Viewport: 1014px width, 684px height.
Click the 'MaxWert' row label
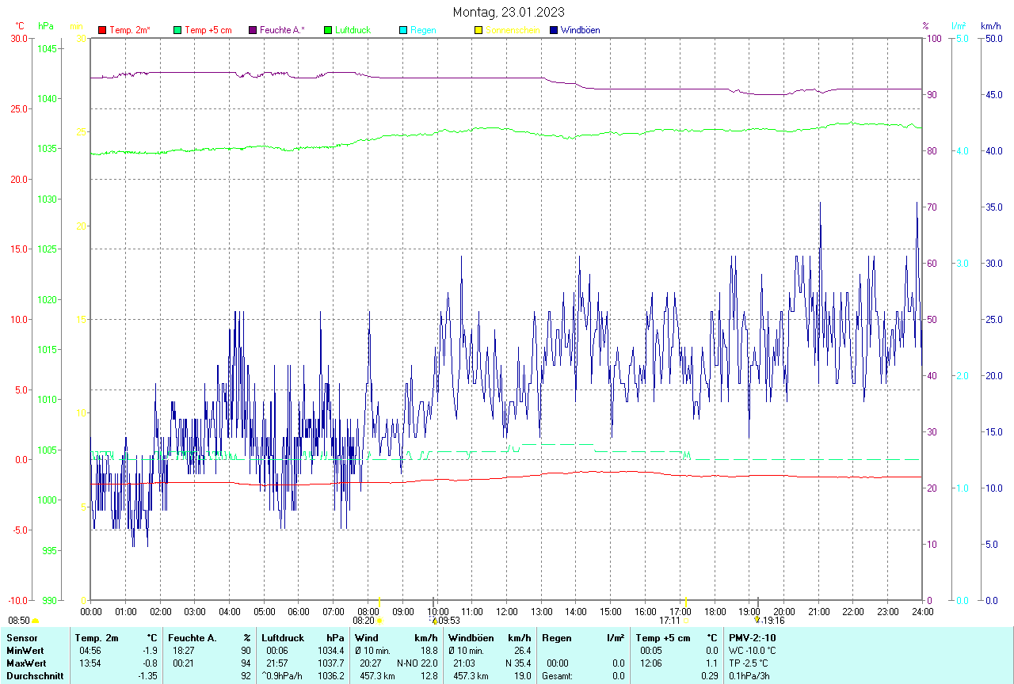(x=26, y=663)
